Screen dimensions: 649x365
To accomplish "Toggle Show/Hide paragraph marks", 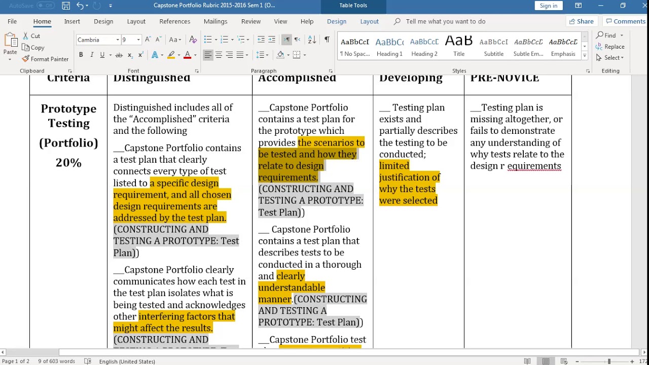I will pos(327,40).
